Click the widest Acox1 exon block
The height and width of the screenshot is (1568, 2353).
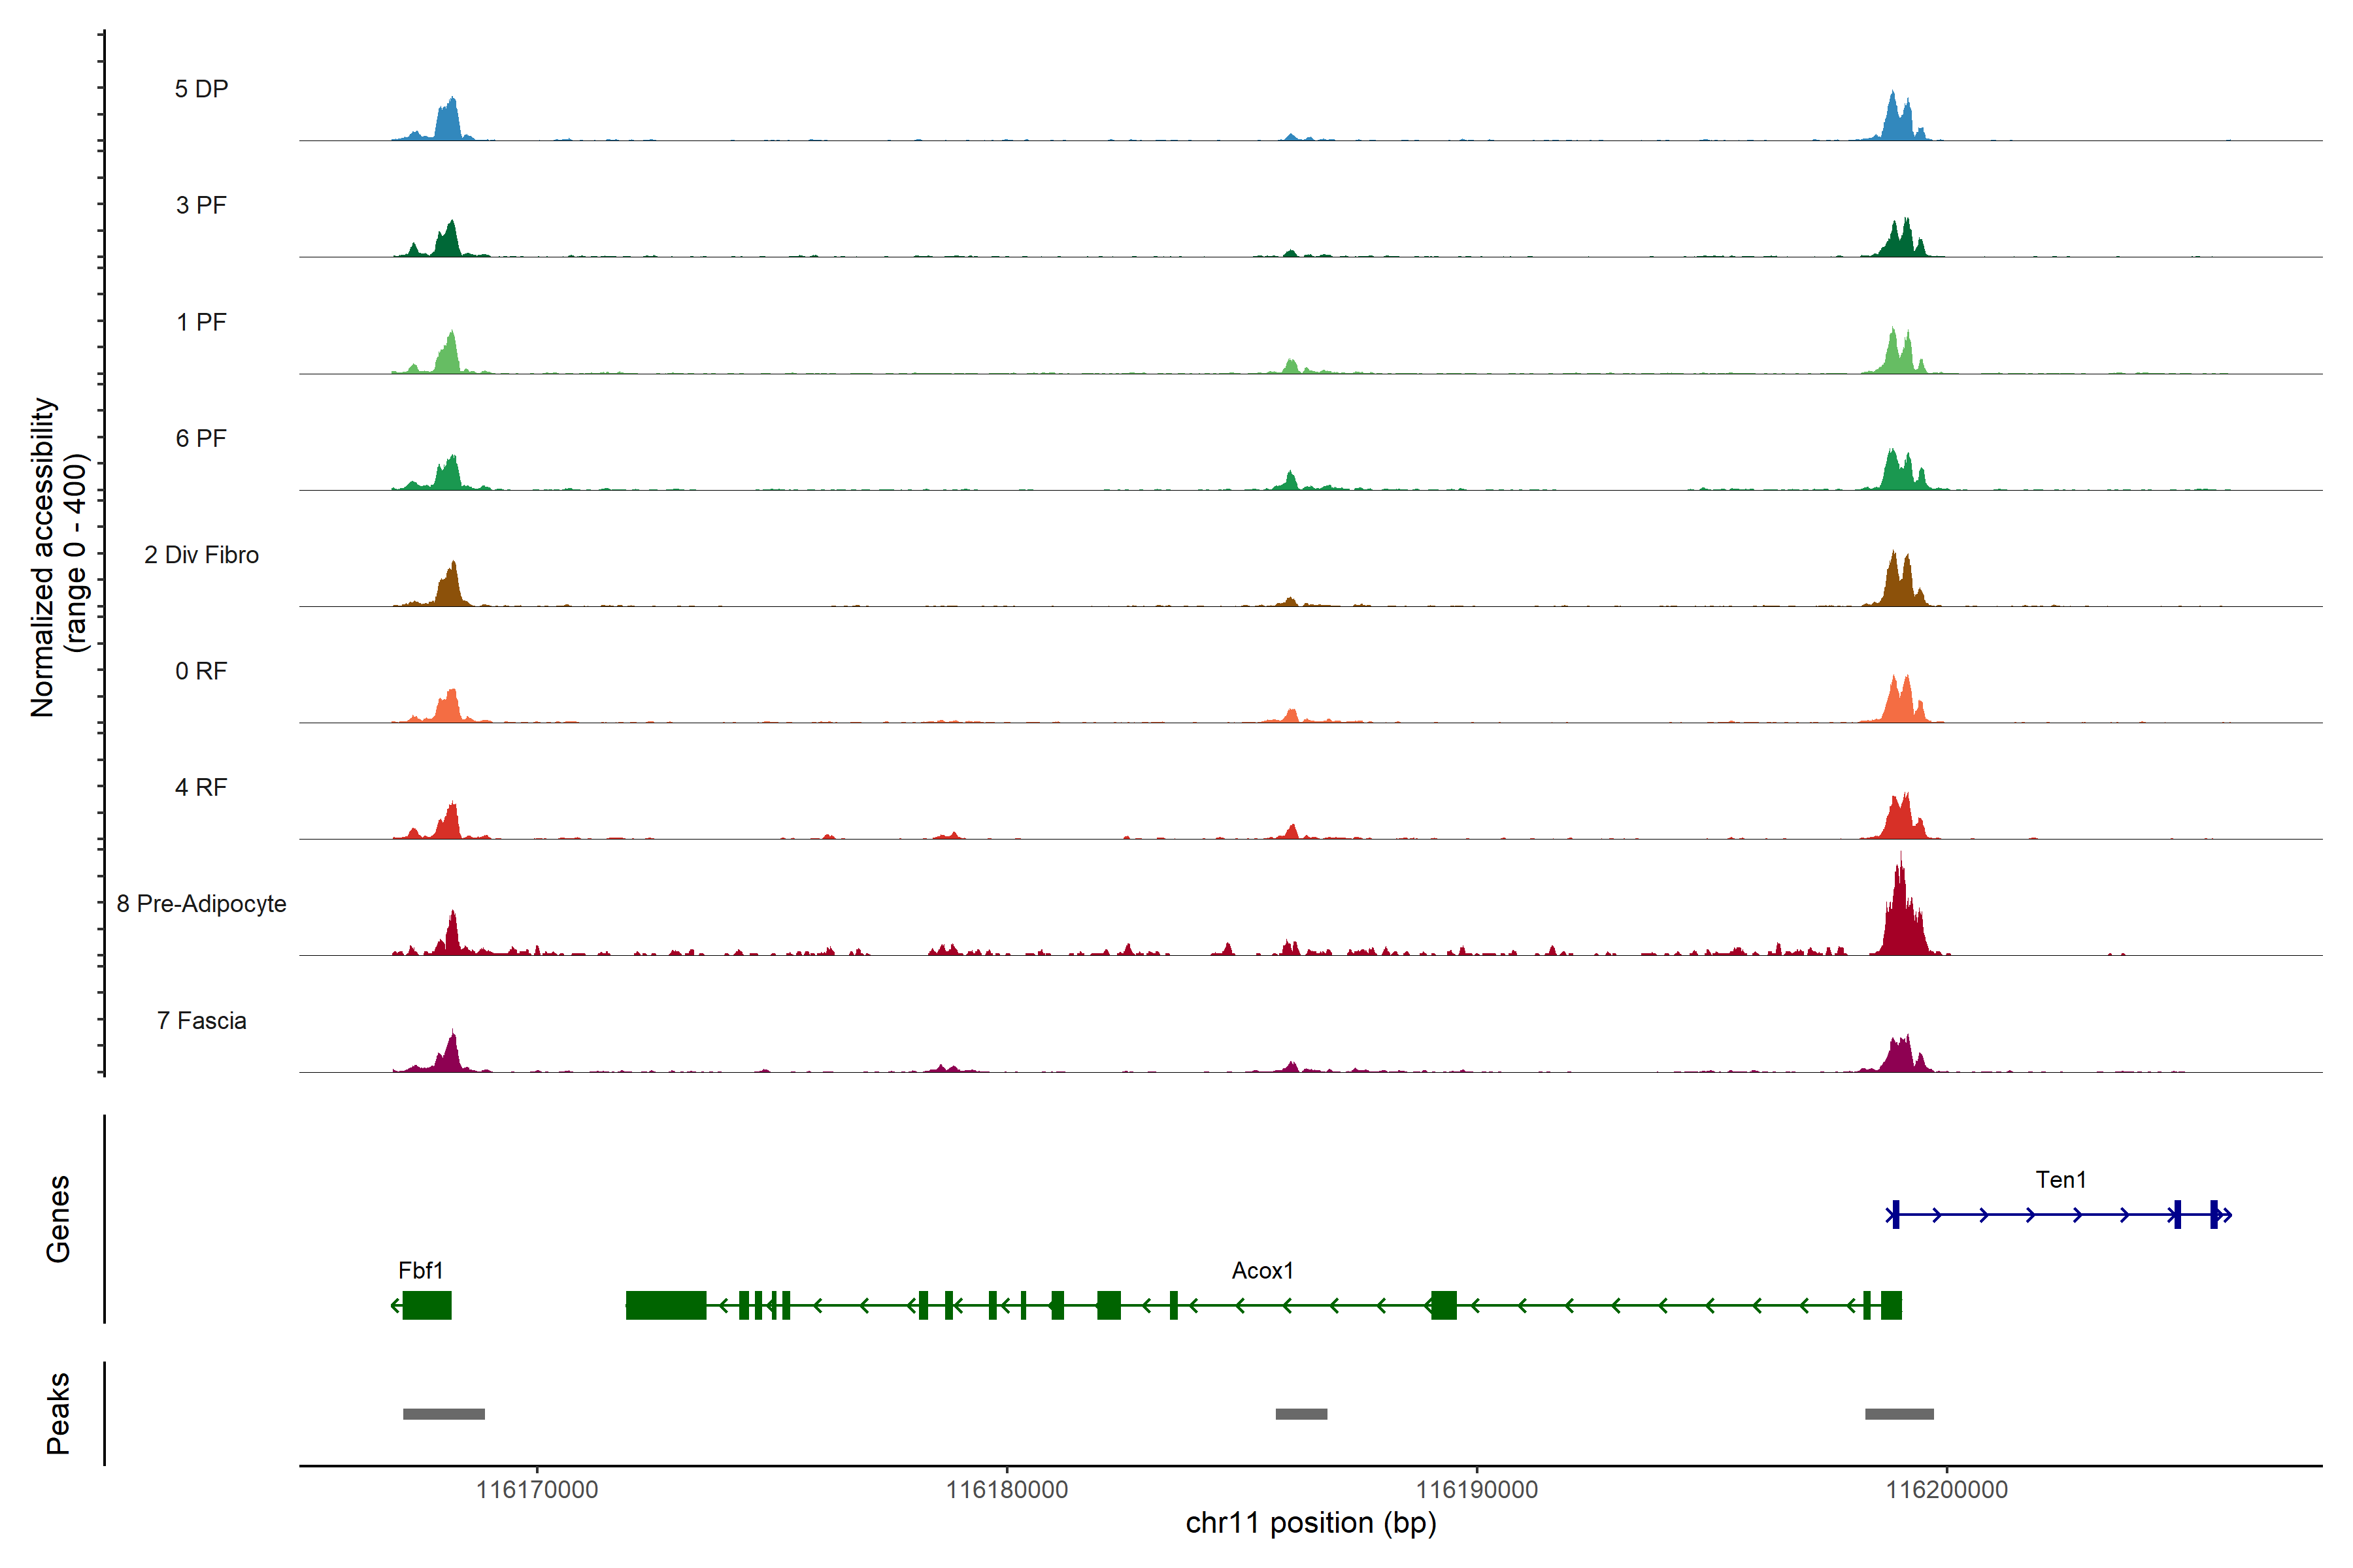pos(665,1305)
